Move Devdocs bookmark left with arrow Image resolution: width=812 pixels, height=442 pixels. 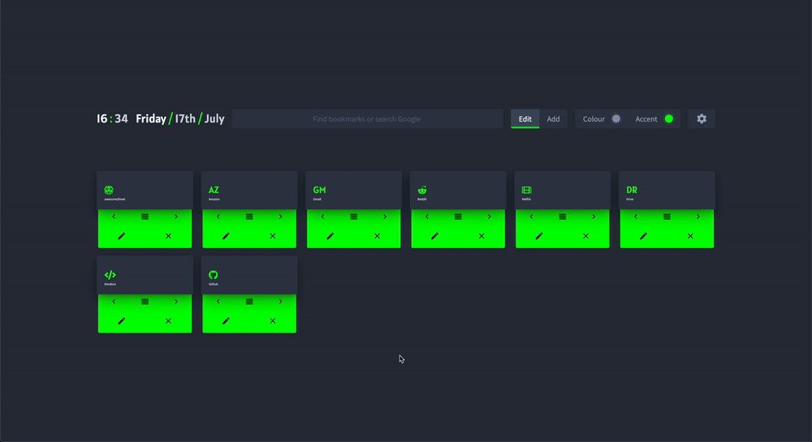[114, 302]
